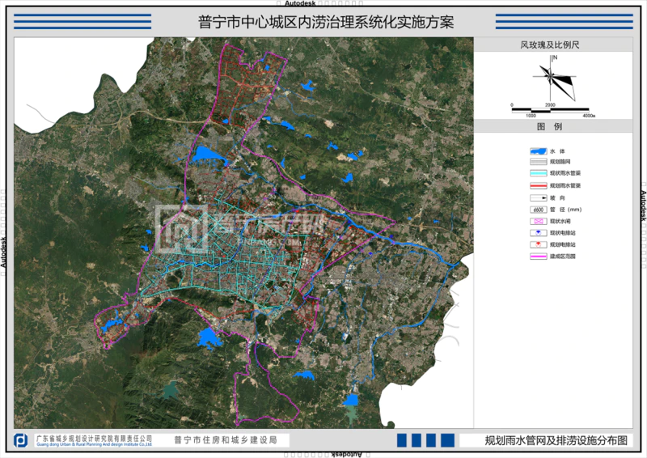Click the design institute logo at bottom left
The height and width of the screenshot is (458, 647).
(x=22, y=440)
